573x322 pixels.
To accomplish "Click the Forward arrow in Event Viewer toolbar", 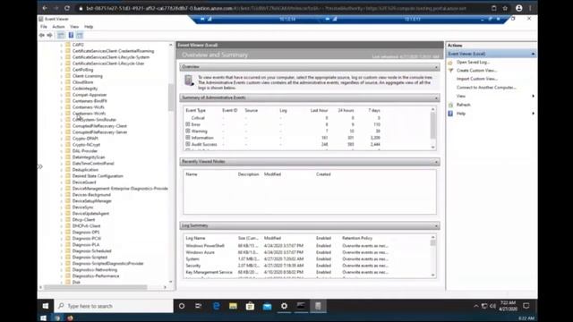I will (x=50, y=36).
